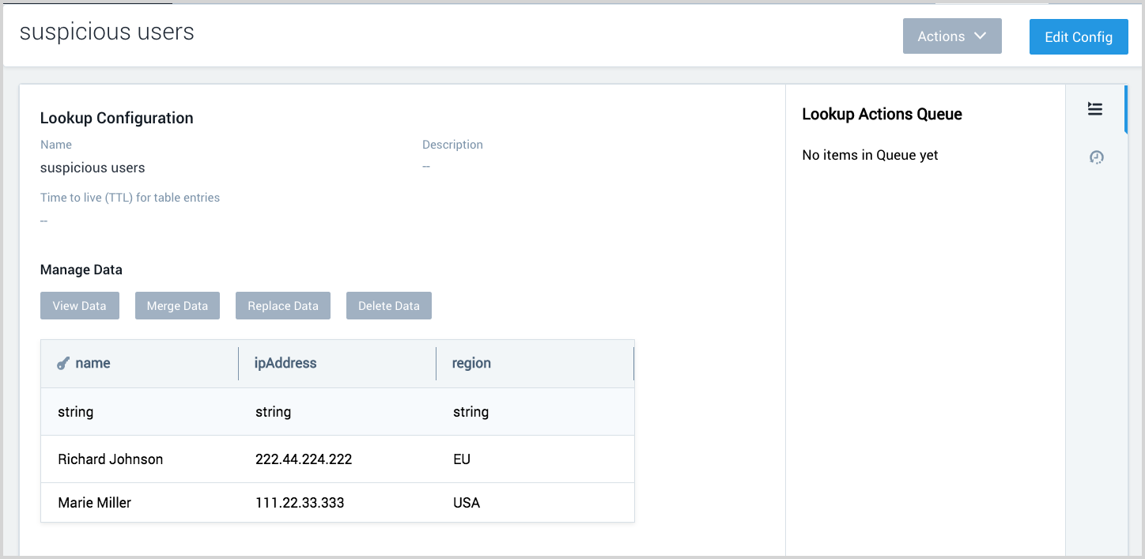Click the Merge Data button

[x=177, y=305]
